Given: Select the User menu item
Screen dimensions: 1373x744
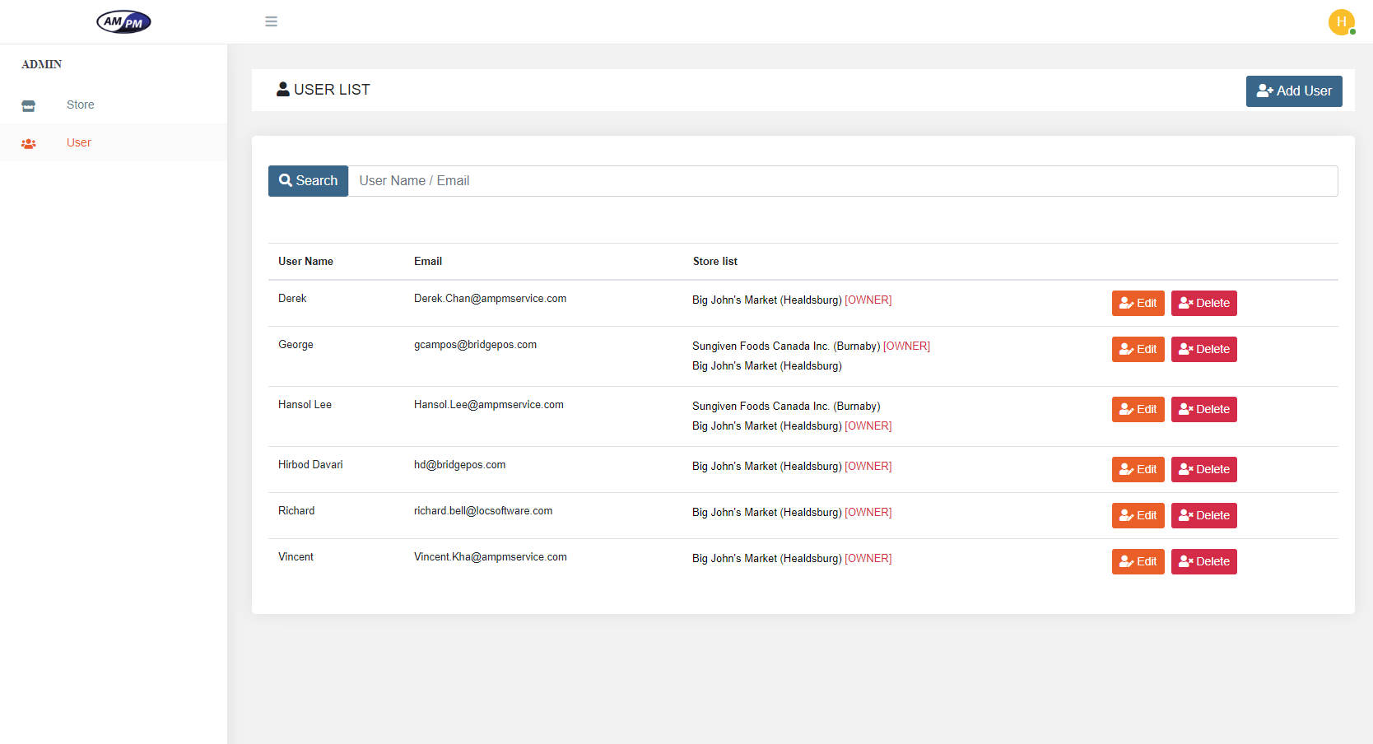Looking at the screenshot, I should click(x=79, y=142).
